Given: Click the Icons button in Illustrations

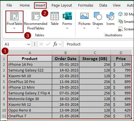Looking at the screenshot, I should coord(110,19).
